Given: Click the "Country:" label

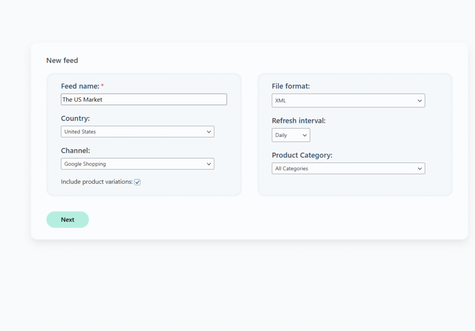Looking at the screenshot, I should pos(75,118).
